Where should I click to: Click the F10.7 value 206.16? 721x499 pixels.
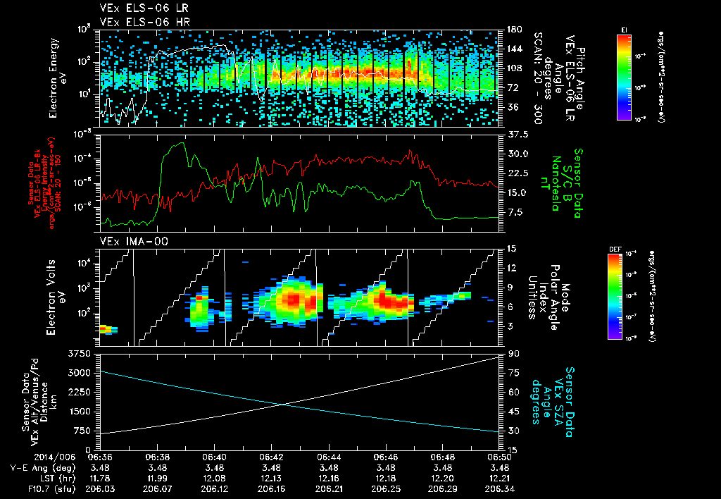(271, 489)
